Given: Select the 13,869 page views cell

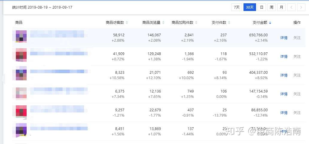Looking at the screenshot, I should click(155, 129).
